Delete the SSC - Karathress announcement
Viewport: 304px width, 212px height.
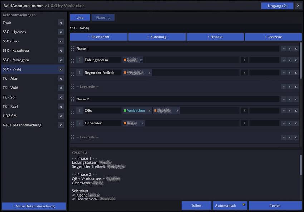pos(61,51)
